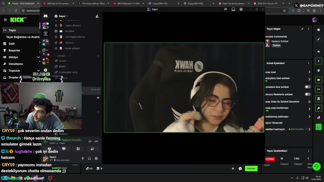
Task: Open Discord inbox icon in title bar
Action: pyautogui.click(x=233, y=9)
